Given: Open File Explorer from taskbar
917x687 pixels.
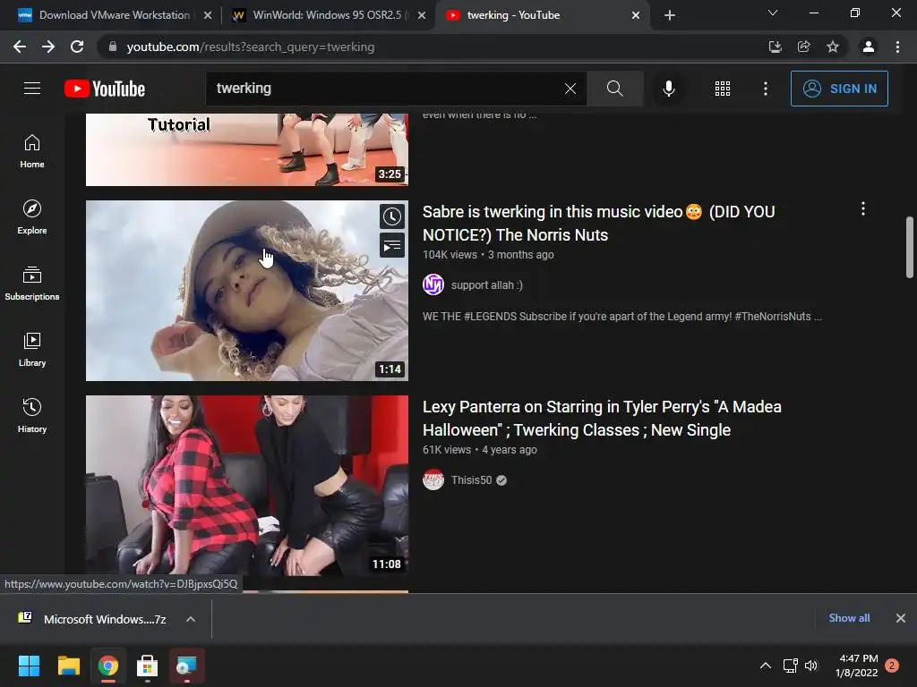Looking at the screenshot, I should coord(68,666).
